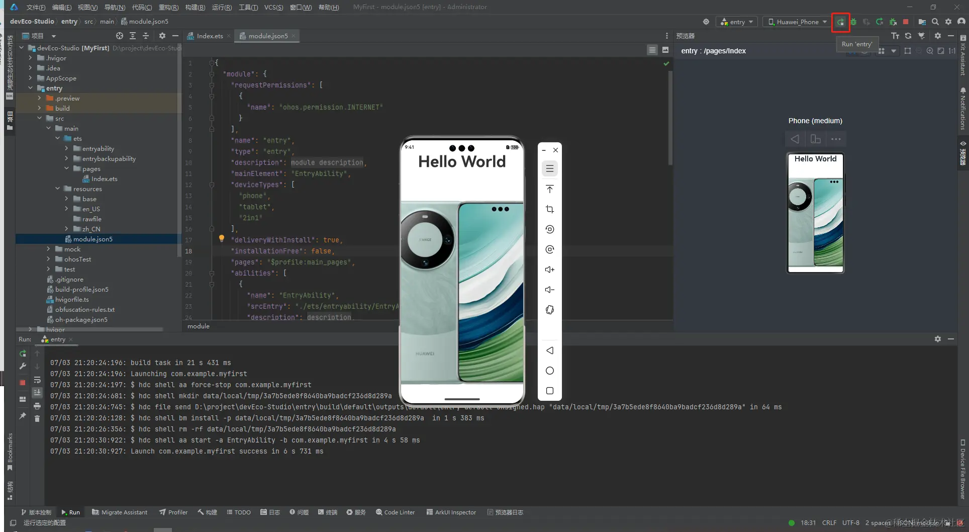Attach debugger to process icon
969x532 pixels.
tap(893, 22)
